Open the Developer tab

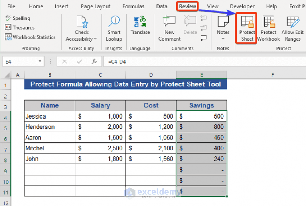pyautogui.click(x=242, y=6)
